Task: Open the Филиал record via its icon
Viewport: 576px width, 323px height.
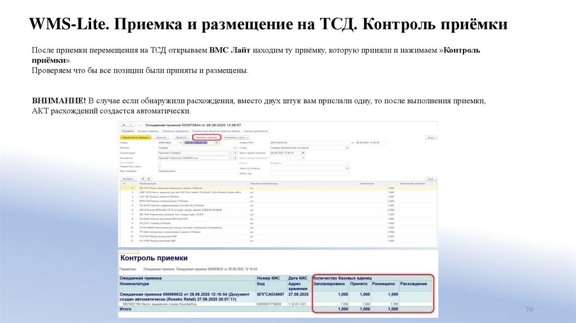Action: 236,148
